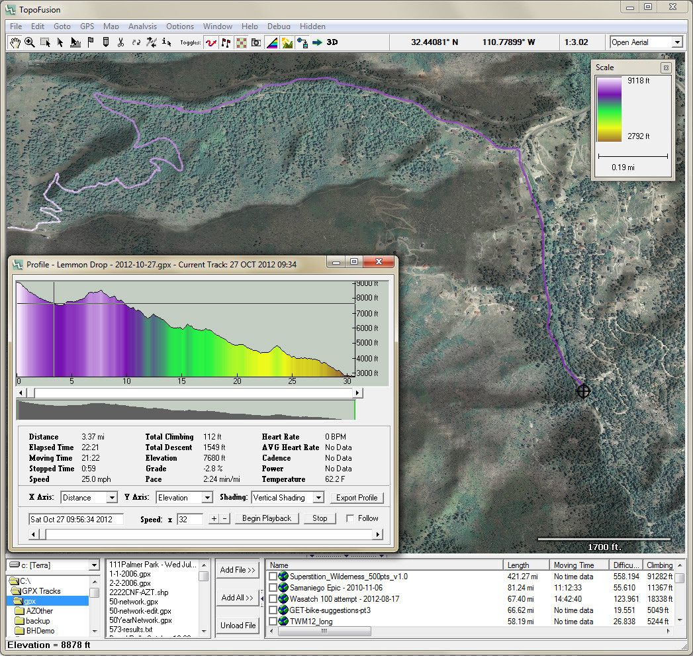Screen dimensions: 693x656
Task: Toggle waypoint flags display
Action: (x=226, y=42)
